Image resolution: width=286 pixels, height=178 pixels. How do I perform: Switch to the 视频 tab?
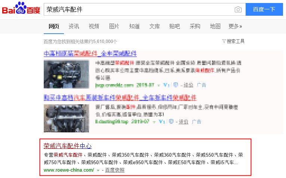pos(94,26)
